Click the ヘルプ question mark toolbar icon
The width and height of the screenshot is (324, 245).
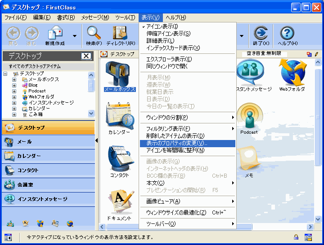(287, 34)
